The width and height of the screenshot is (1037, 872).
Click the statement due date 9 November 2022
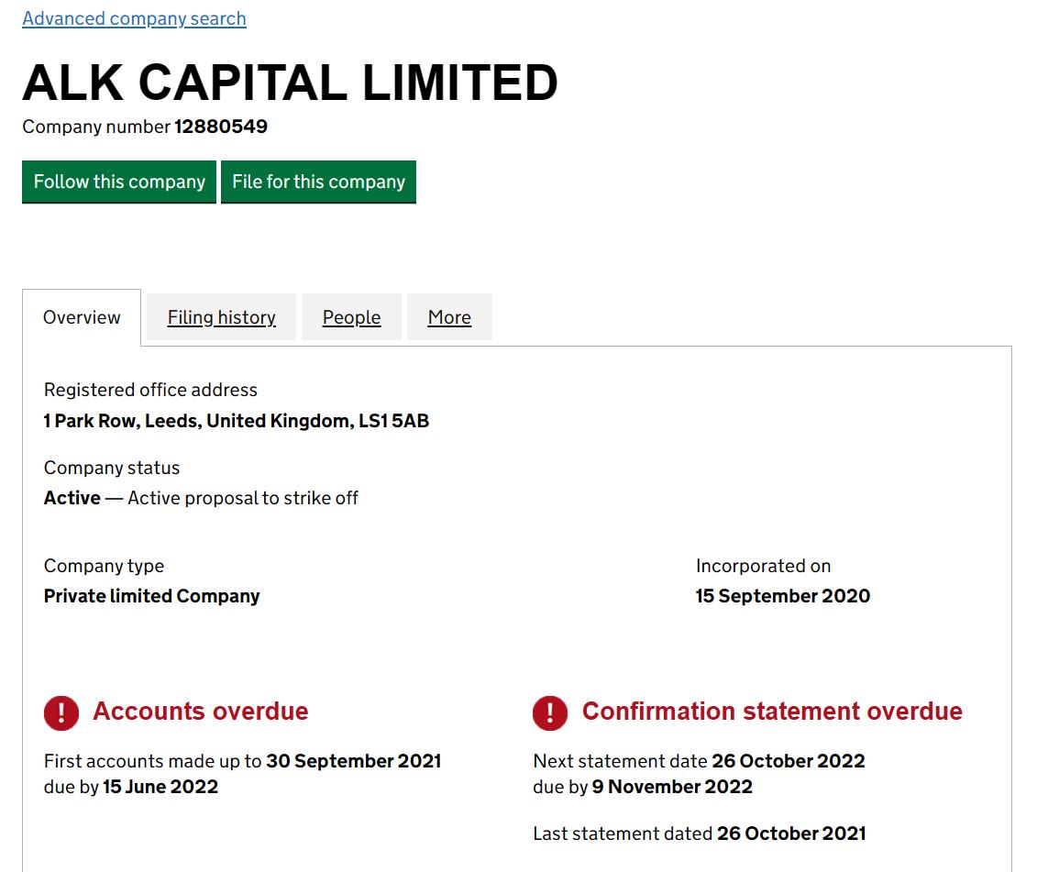pos(673,787)
